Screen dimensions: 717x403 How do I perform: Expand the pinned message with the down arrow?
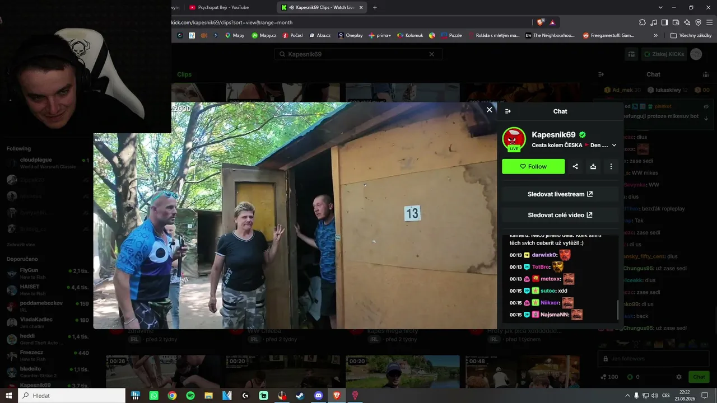click(706, 118)
